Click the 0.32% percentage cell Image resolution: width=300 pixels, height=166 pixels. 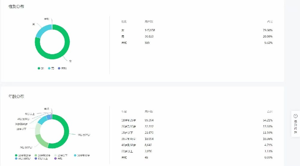268,43
